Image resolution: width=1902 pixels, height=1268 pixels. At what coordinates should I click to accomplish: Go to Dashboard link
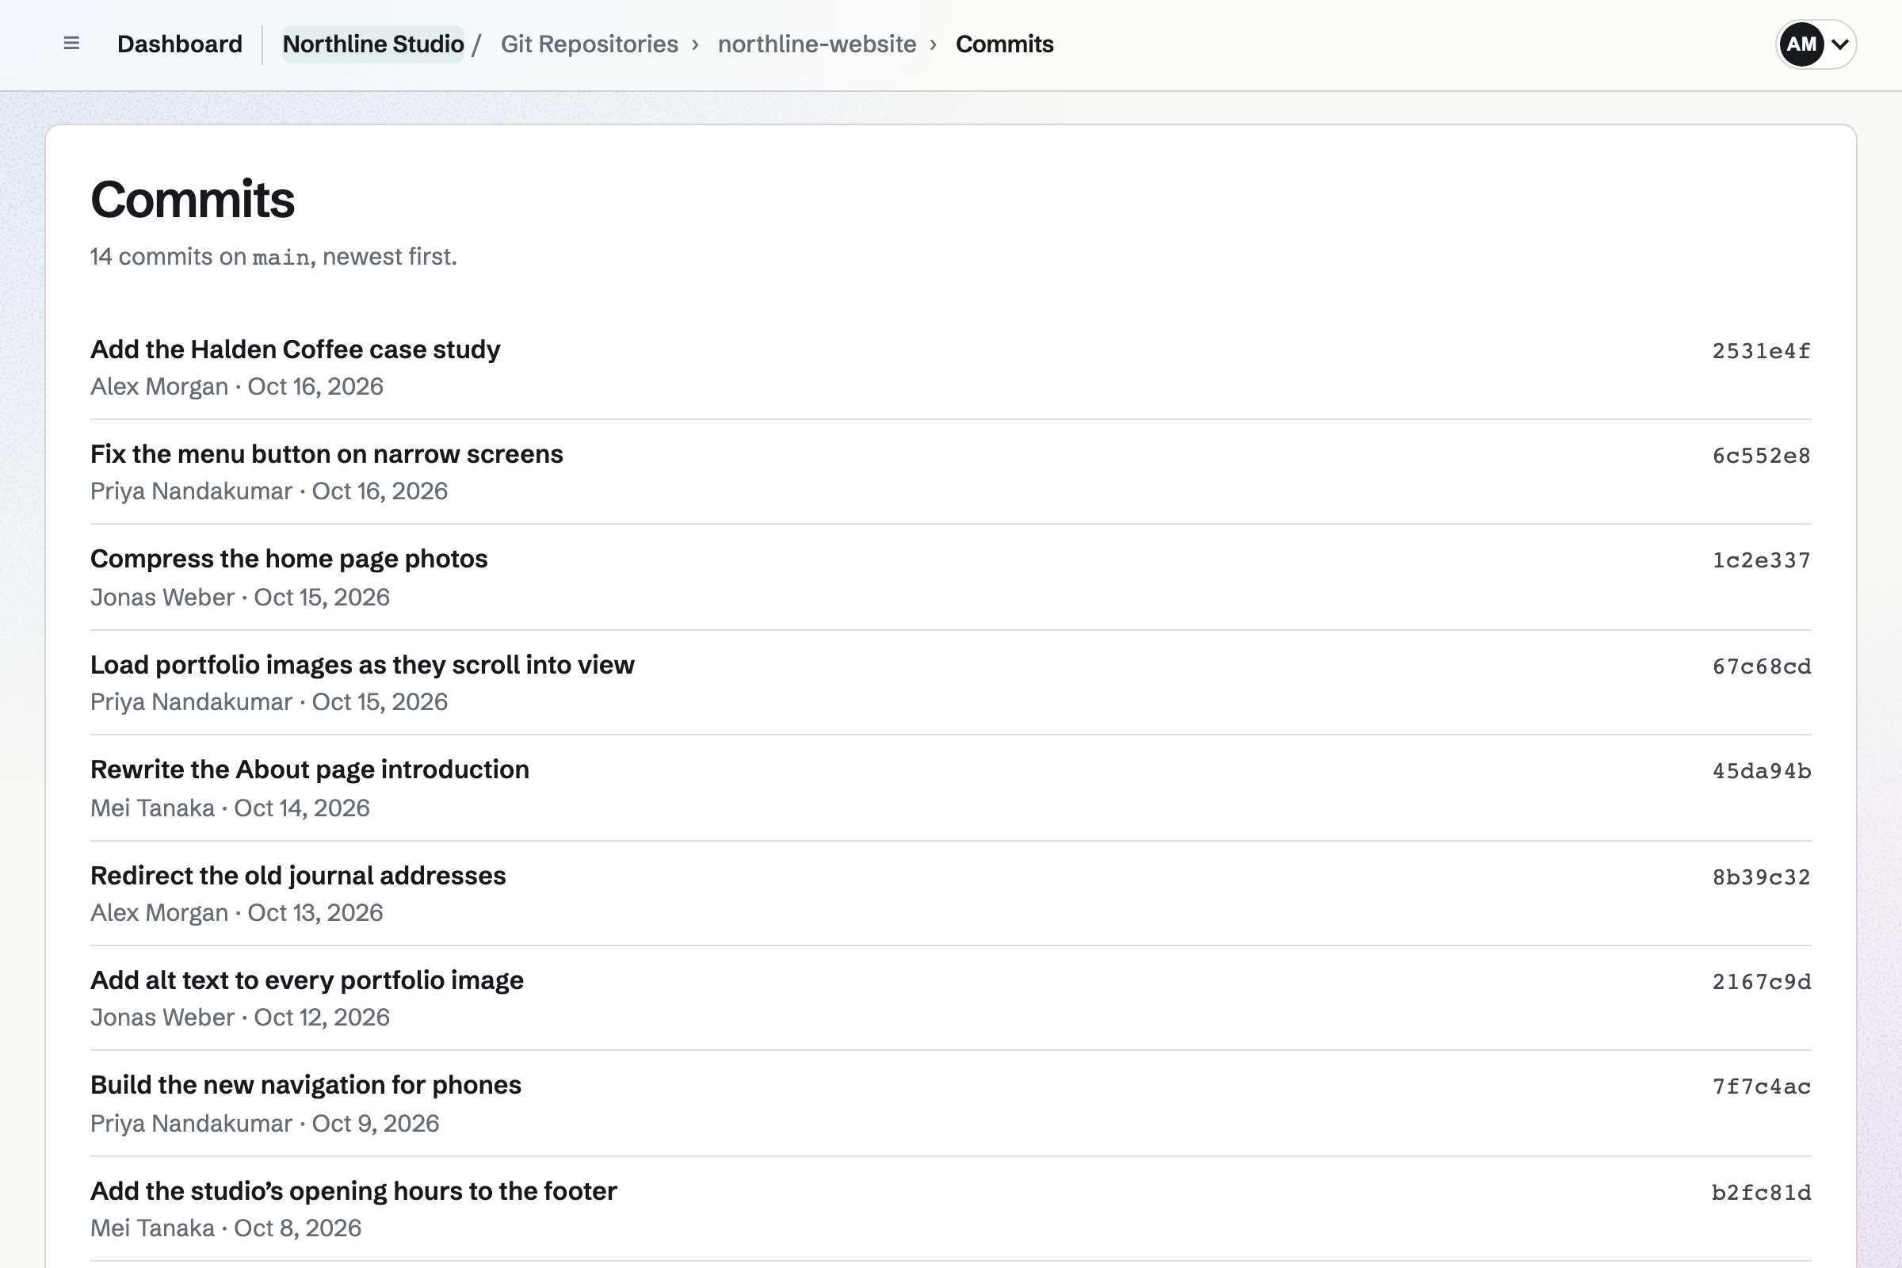pyautogui.click(x=180, y=44)
